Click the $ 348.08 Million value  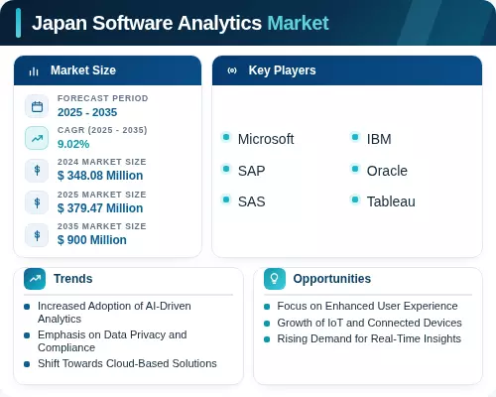point(100,176)
